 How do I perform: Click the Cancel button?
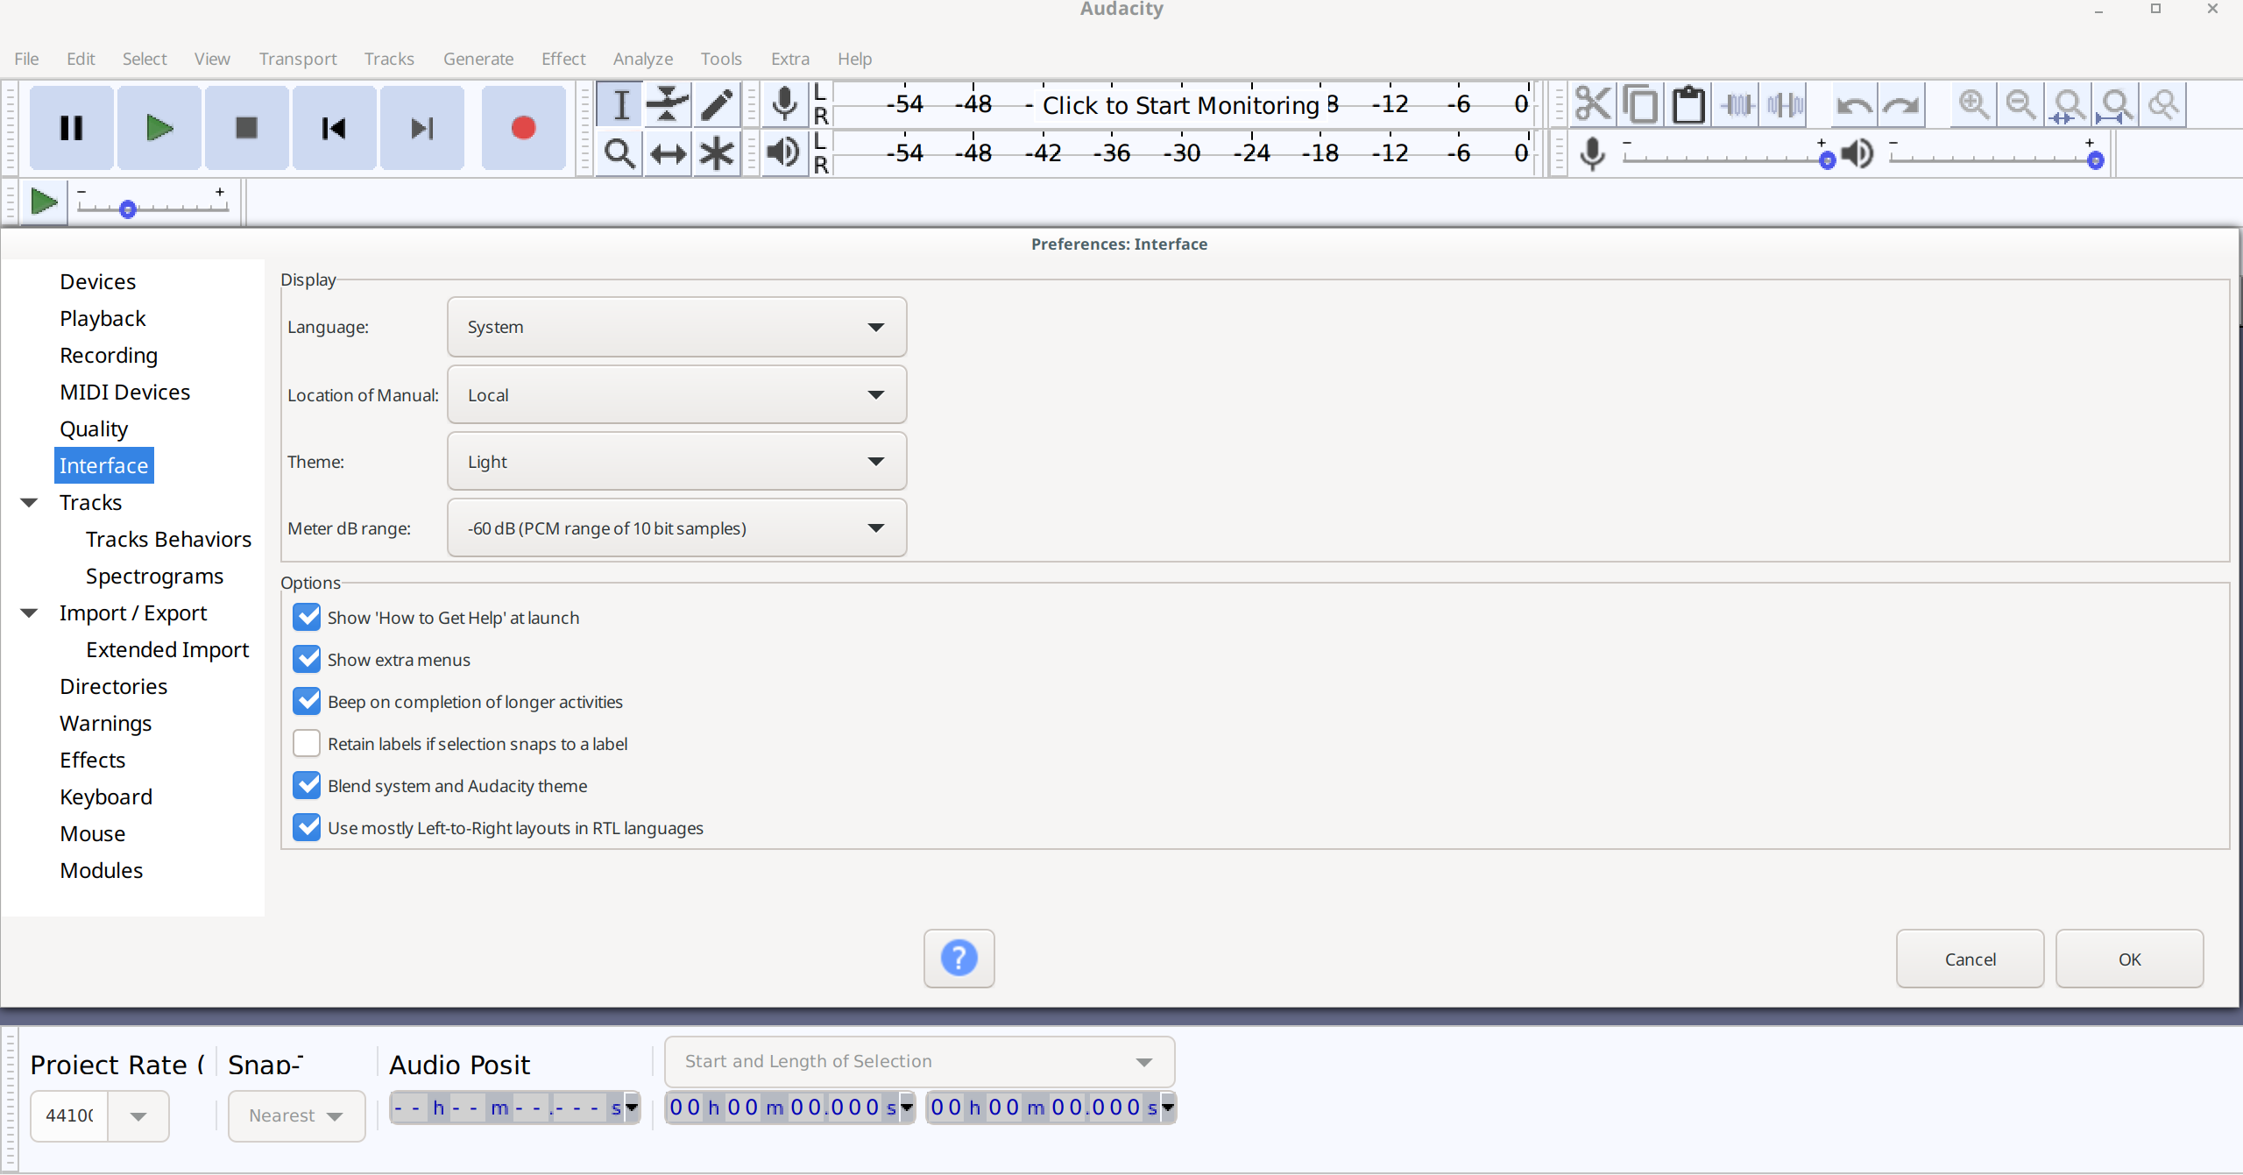tap(1970, 959)
